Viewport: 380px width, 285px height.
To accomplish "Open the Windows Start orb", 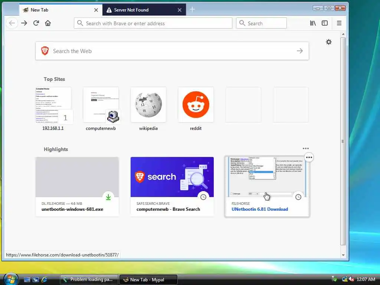I will (11, 279).
